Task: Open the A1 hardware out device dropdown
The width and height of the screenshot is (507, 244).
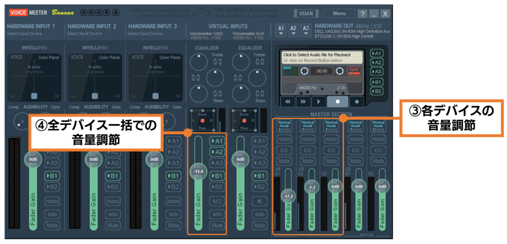Action: tap(281, 31)
